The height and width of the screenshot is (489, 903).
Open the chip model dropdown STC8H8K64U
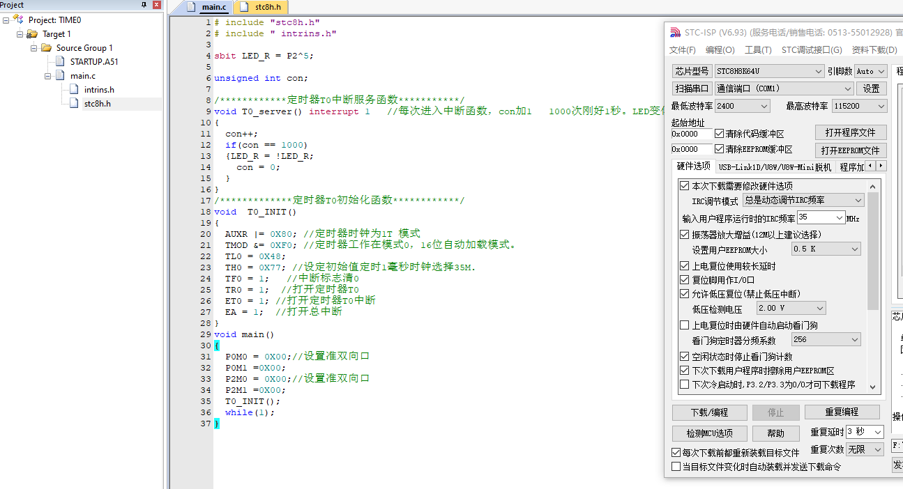click(x=769, y=71)
